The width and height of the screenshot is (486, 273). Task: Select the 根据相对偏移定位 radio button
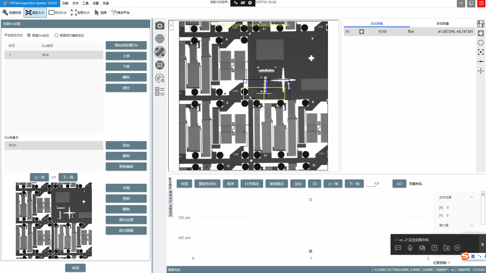coord(57,35)
